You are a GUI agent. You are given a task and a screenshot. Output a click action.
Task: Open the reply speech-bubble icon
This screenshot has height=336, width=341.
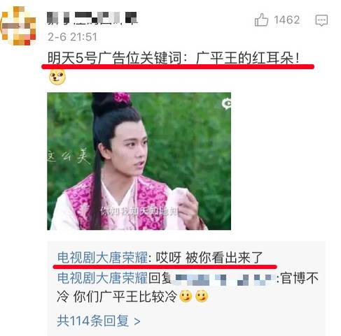click(321, 20)
